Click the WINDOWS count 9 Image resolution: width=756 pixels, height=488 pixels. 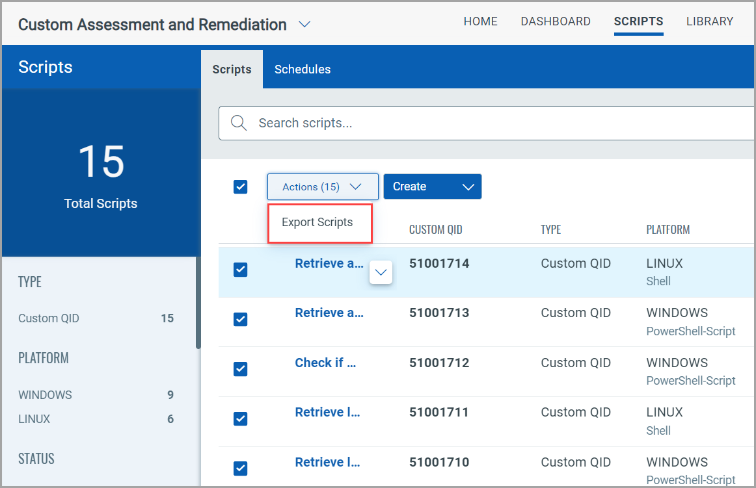pyautogui.click(x=170, y=395)
